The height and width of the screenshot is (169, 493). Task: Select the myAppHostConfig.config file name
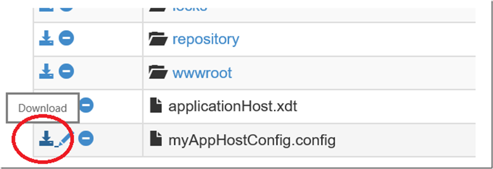click(x=252, y=140)
